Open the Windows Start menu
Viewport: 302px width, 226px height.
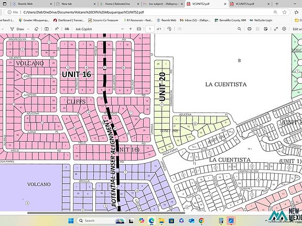click(x=71, y=221)
